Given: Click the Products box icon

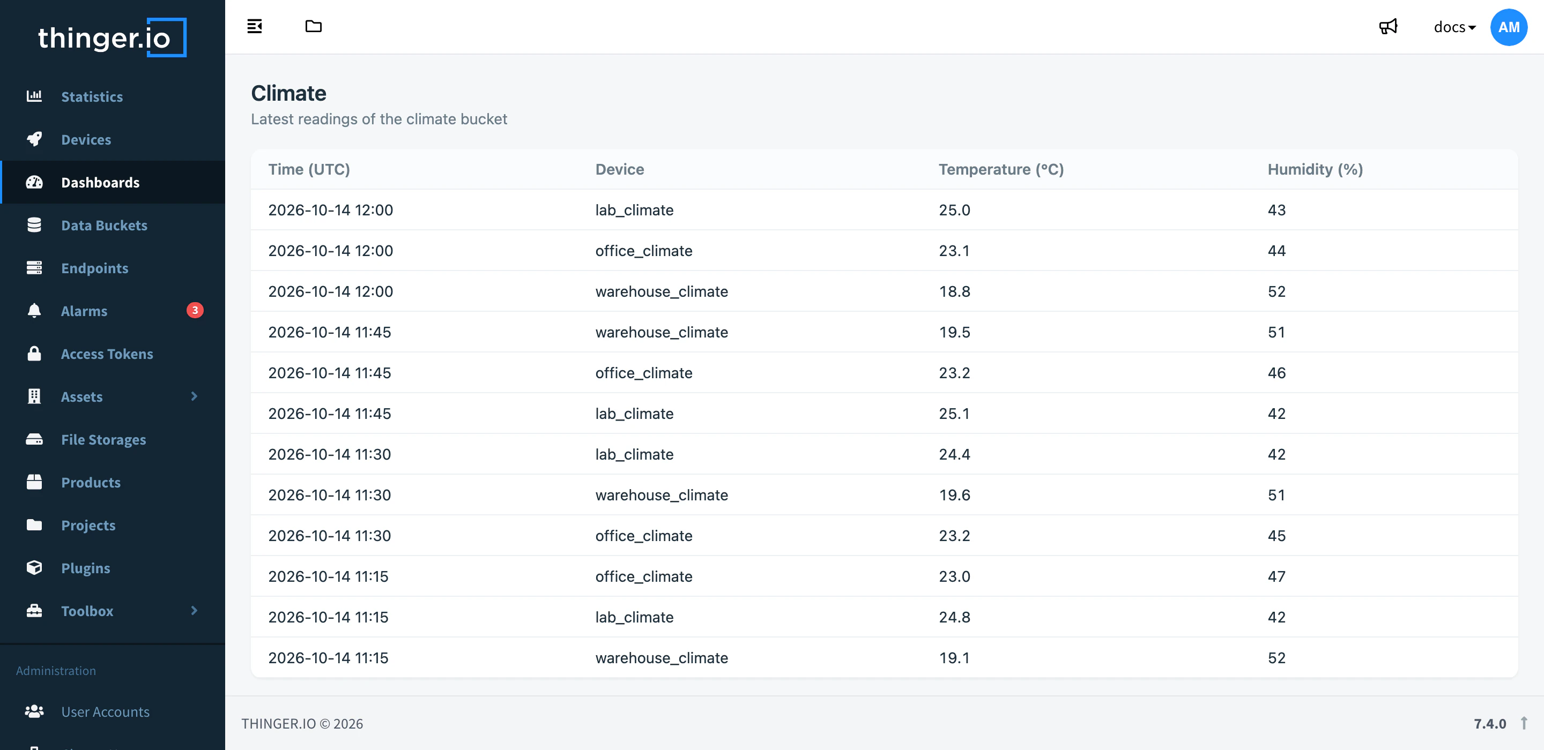Looking at the screenshot, I should point(34,482).
